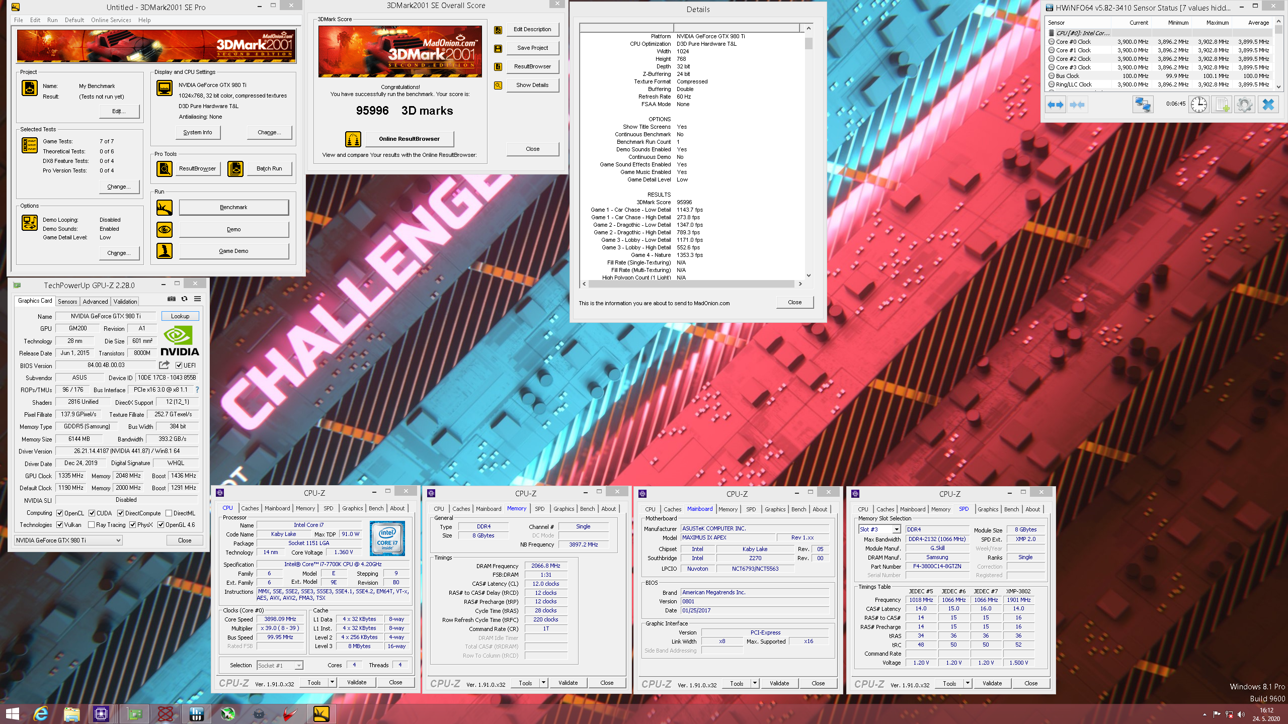The image size is (1288, 724).
Task: Click Close in the Details window
Action: pos(795,302)
